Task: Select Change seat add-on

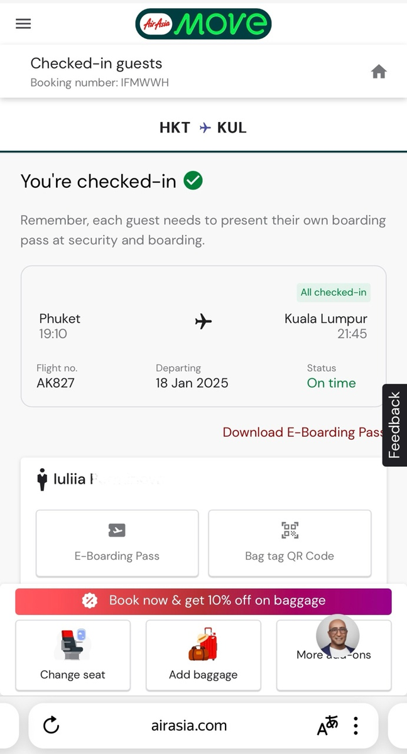Action: pyautogui.click(x=73, y=655)
